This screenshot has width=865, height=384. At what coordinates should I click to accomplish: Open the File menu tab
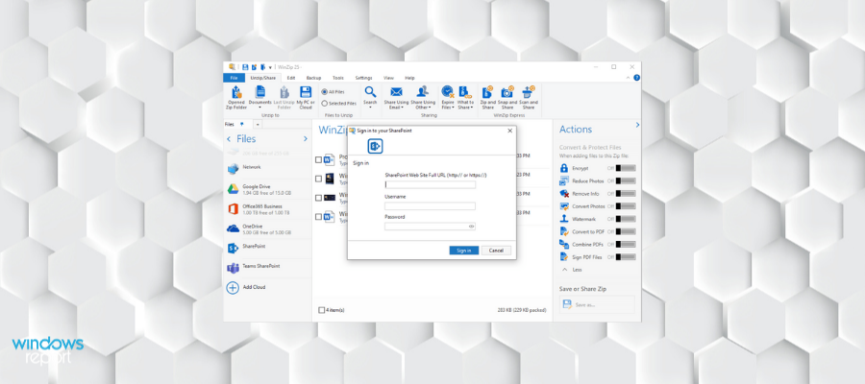coord(234,78)
